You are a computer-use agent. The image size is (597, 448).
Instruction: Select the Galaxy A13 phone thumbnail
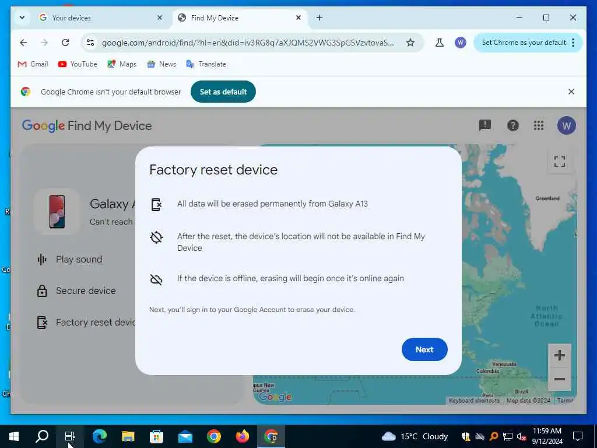pos(57,211)
